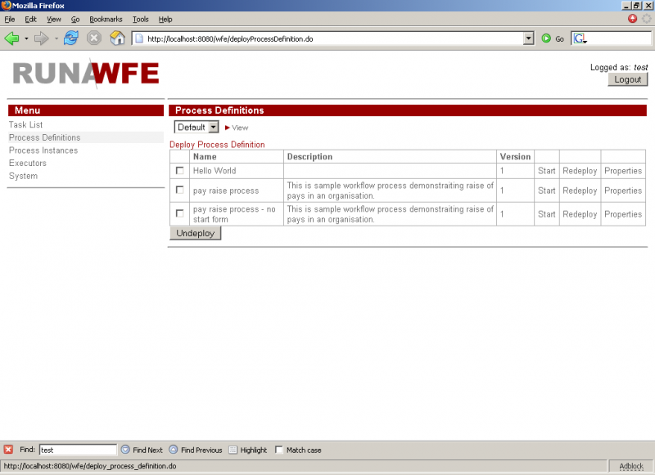Select Process Instances in the sidebar menu
The image size is (655, 475).
coord(43,150)
